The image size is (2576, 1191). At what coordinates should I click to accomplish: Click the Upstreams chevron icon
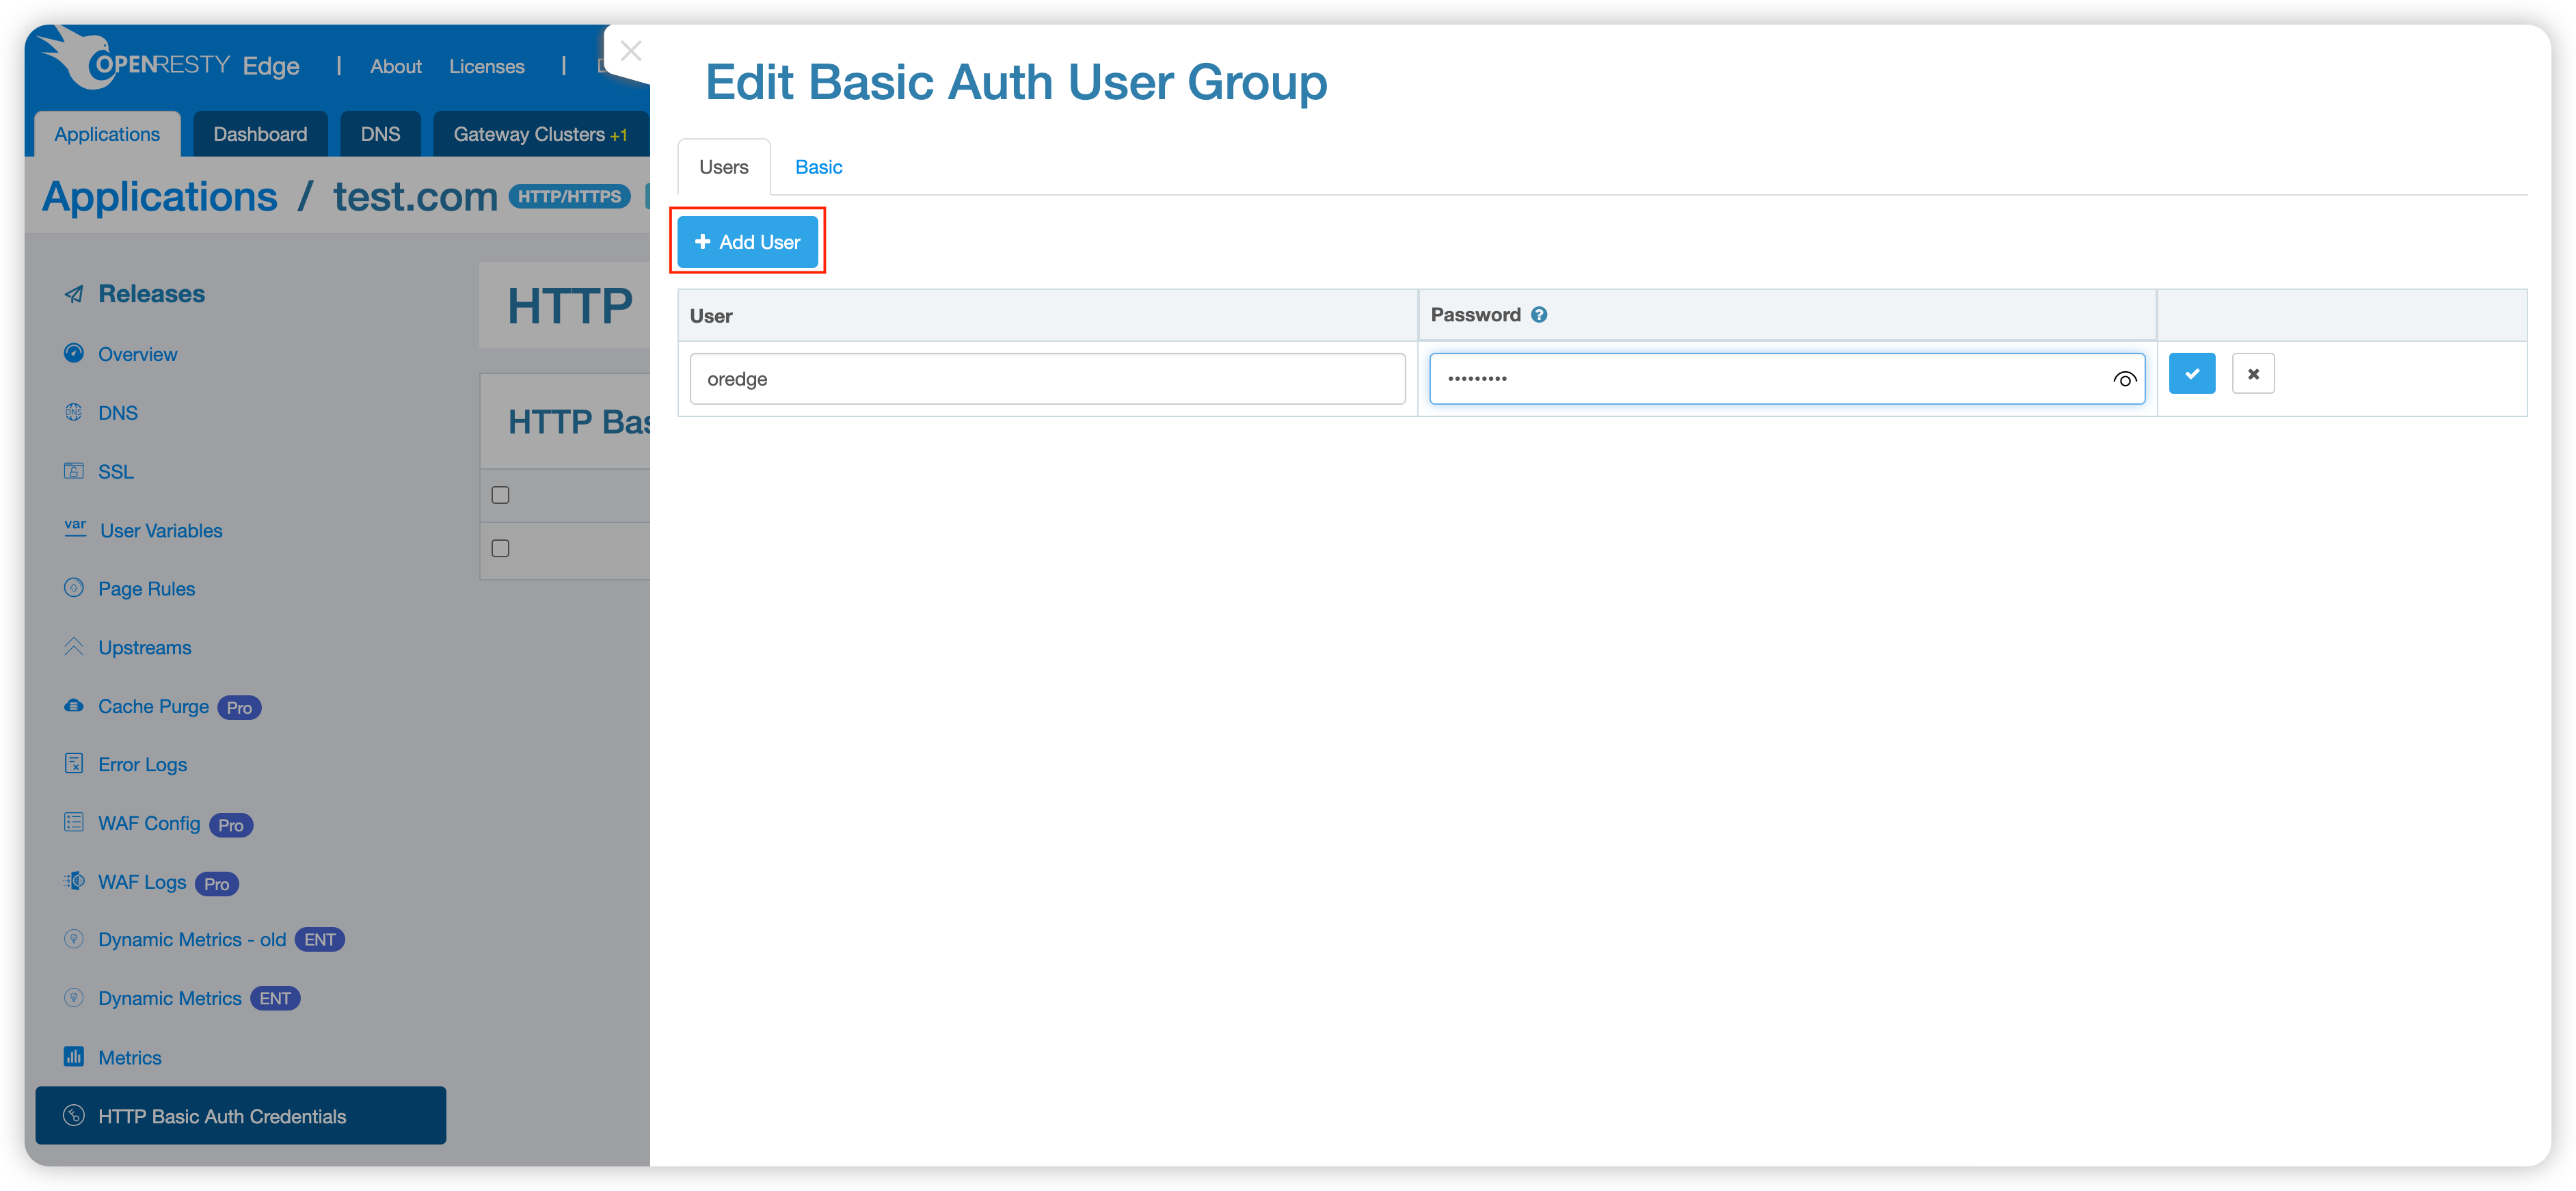74,647
